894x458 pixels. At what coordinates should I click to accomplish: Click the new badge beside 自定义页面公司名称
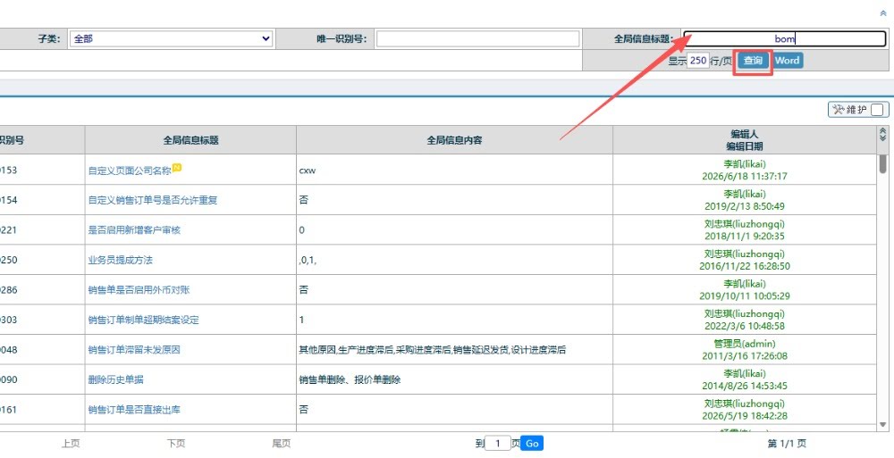(177, 167)
